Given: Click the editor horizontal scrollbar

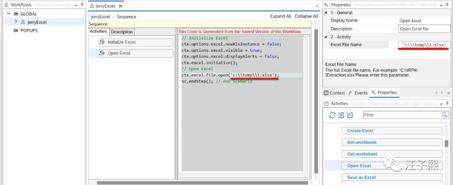Looking at the screenshot, I should (203, 182).
